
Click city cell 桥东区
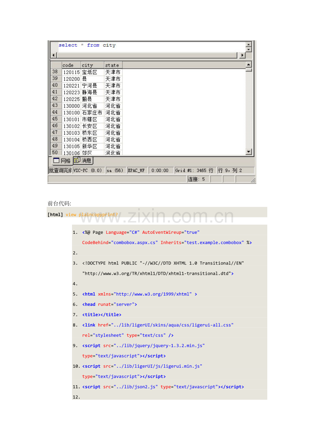[92, 133]
